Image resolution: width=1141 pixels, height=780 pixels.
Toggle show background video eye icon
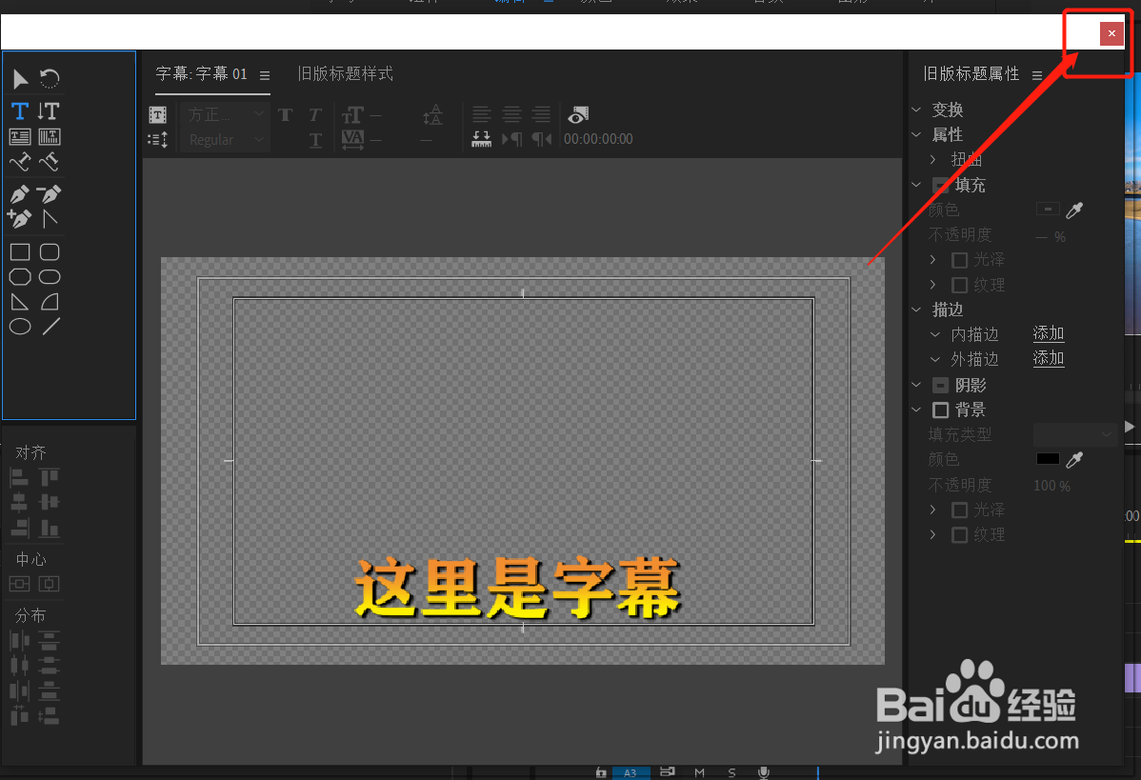click(x=578, y=115)
